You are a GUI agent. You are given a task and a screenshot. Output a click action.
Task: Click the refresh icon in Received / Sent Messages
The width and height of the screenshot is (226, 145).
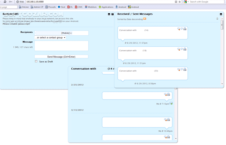click(217, 19)
